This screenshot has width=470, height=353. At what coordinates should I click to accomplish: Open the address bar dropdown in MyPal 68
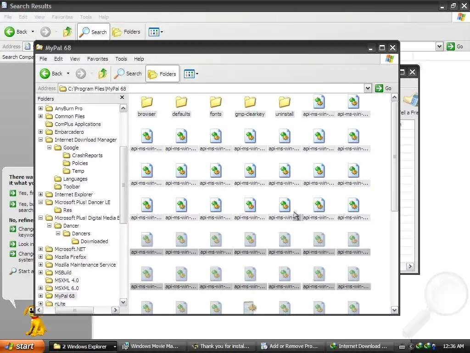coord(368,88)
